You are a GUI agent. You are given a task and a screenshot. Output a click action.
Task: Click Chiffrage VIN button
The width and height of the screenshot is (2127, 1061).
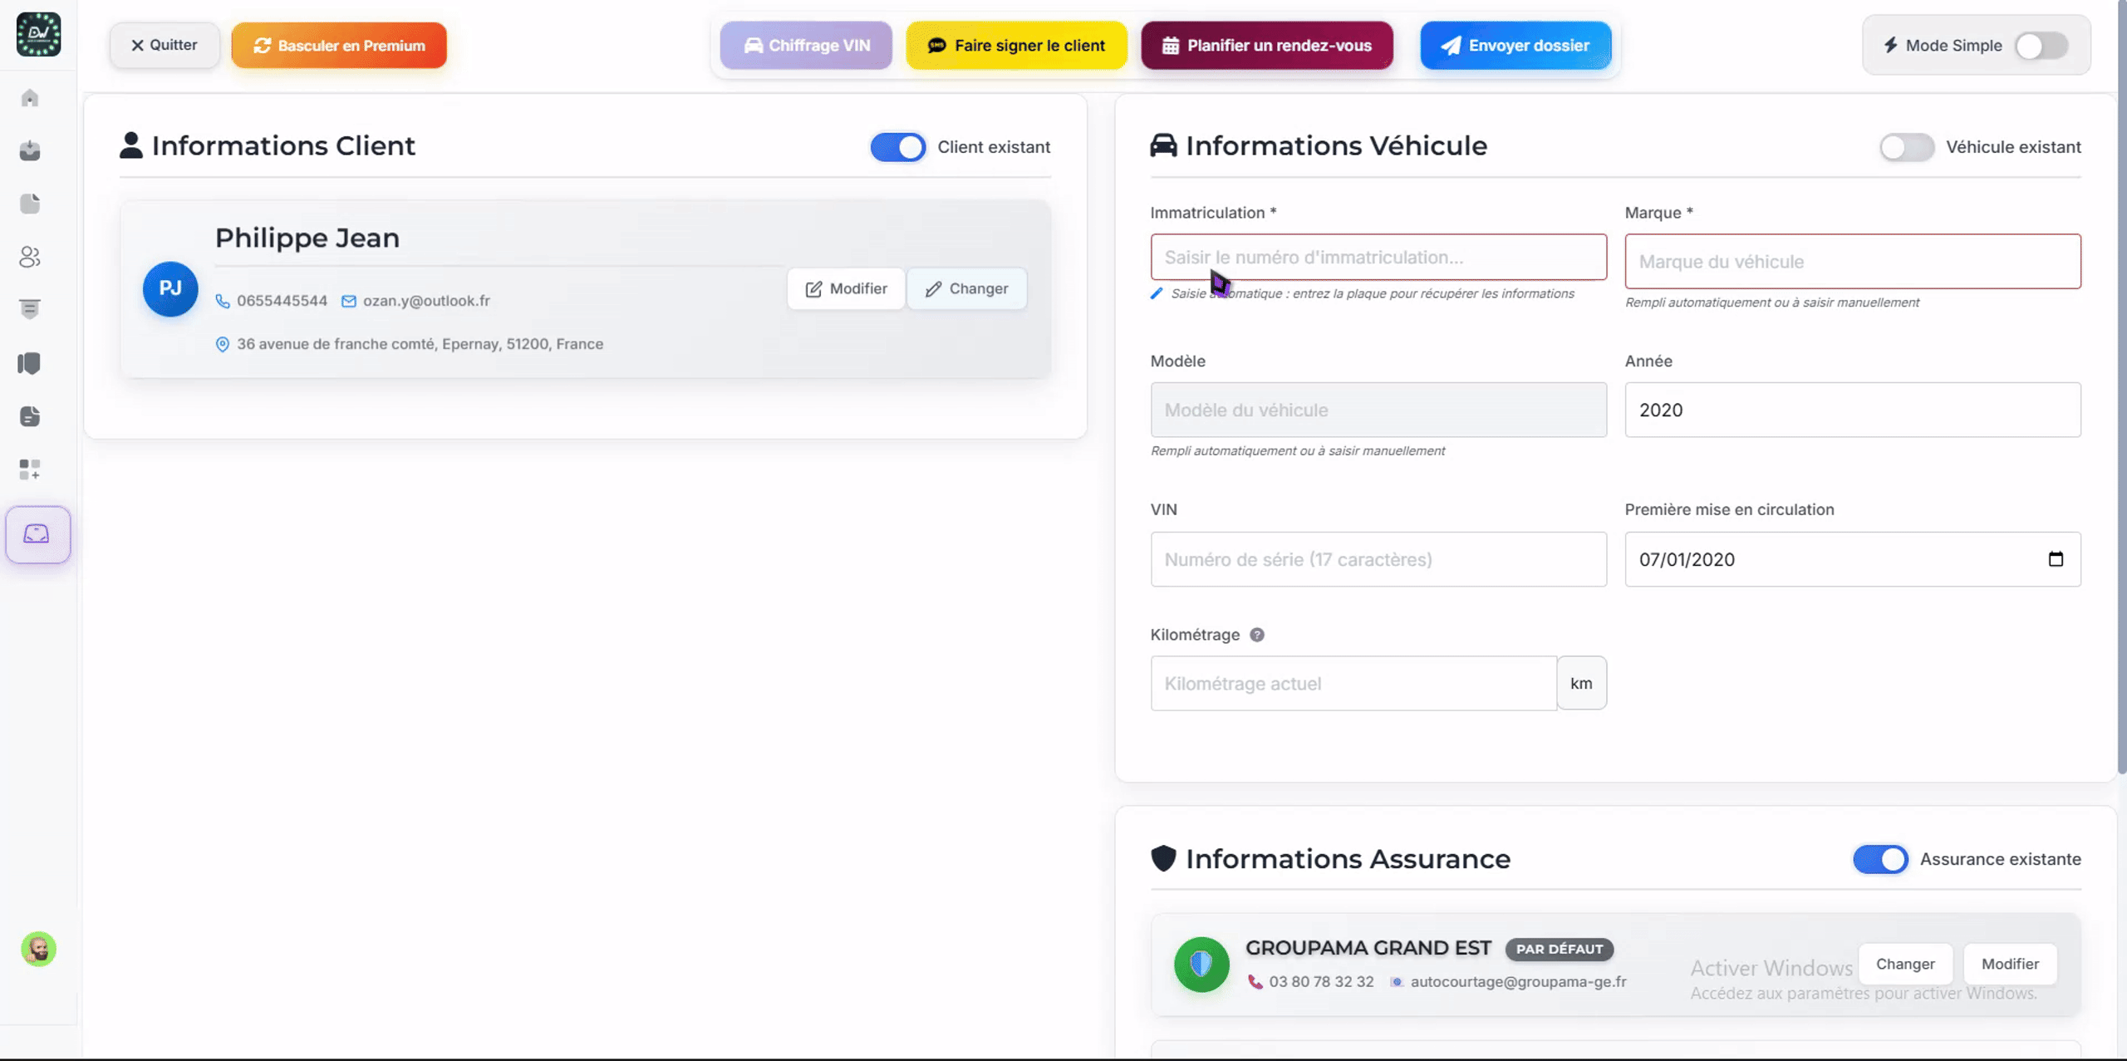coord(806,46)
